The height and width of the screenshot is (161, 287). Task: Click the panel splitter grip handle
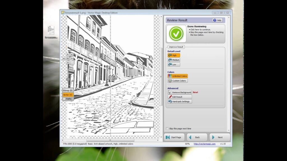click(x=161, y=77)
